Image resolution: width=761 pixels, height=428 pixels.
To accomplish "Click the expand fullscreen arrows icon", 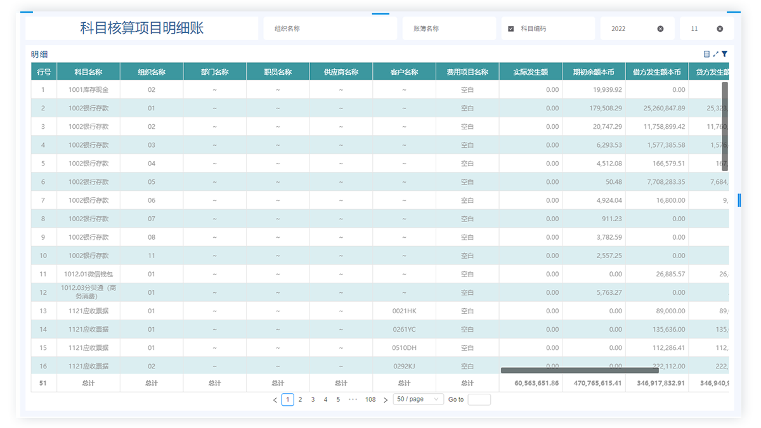I will coord(715,55).
